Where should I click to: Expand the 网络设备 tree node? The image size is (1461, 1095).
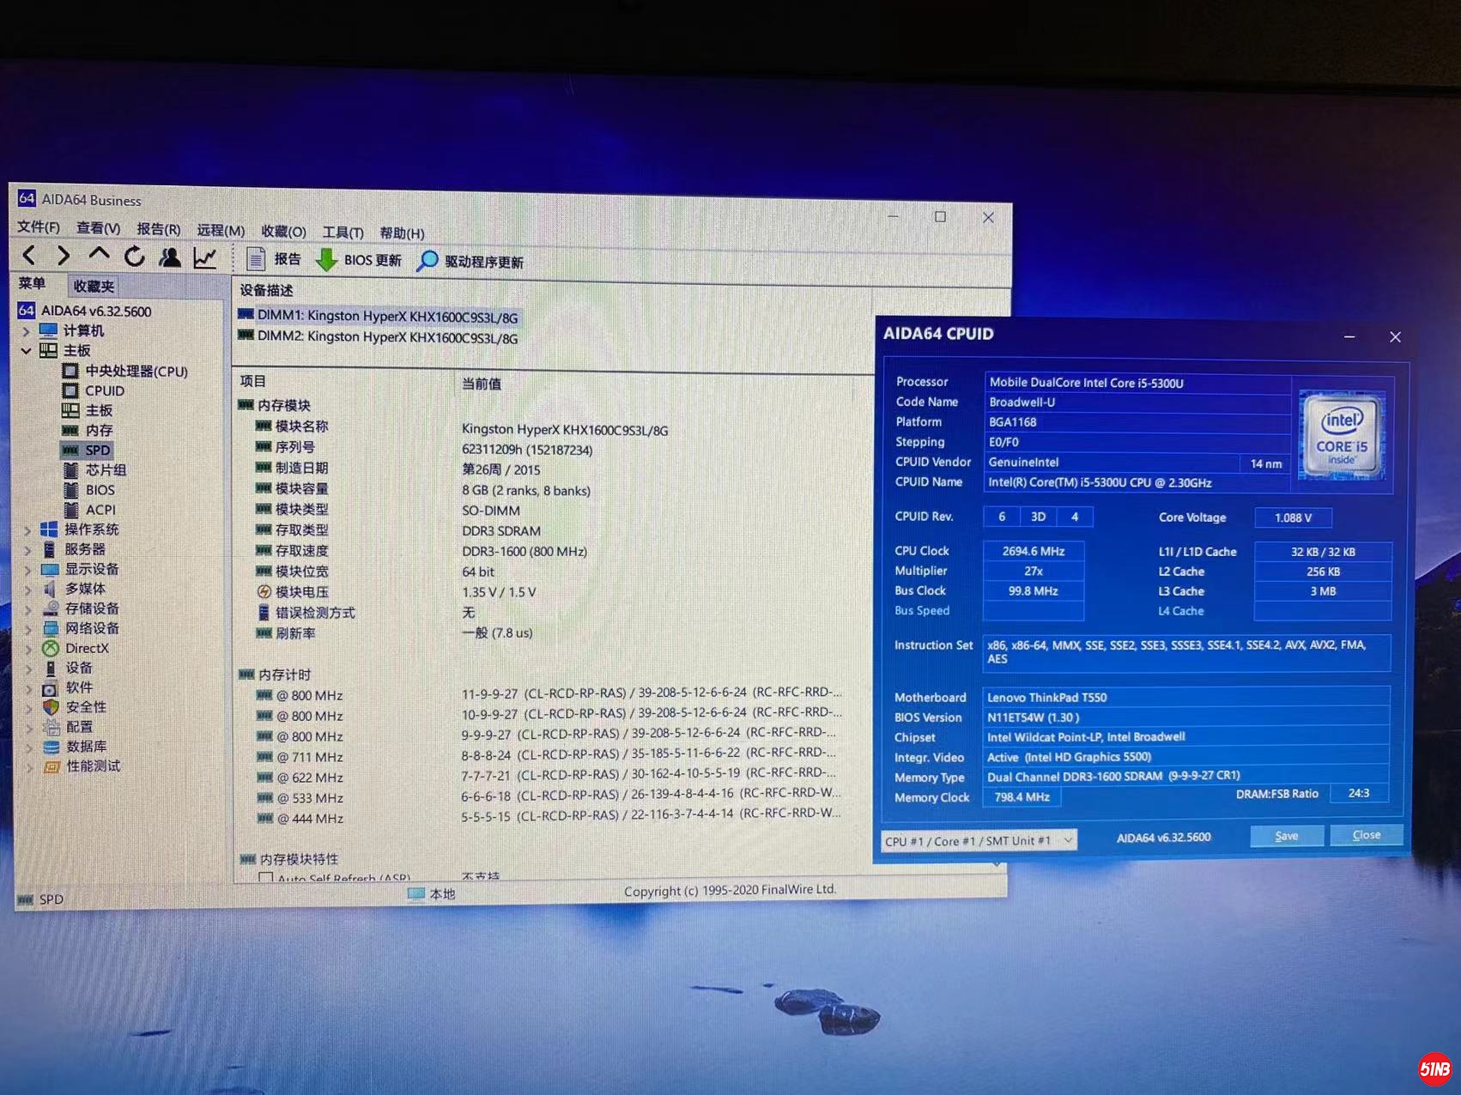pos(27,629)
